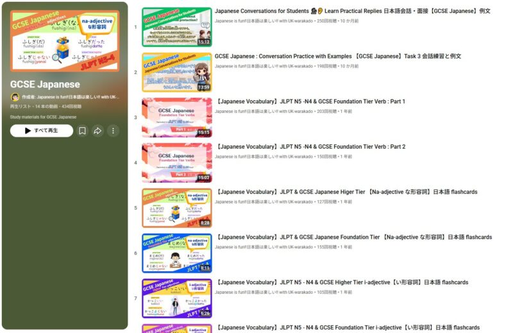This screenshot has height=333, width=513.
Task: Open 'Conversation Practice with Examples' video title
Action: pyautogui.click(x=337, y=56)
